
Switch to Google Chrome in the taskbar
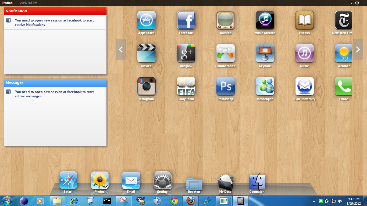pos(174,201)
